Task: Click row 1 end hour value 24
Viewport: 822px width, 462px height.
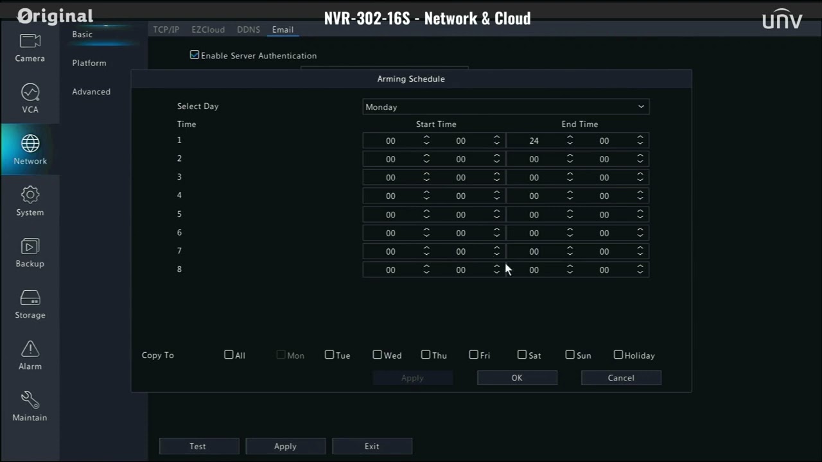Action: click(534, 141)
